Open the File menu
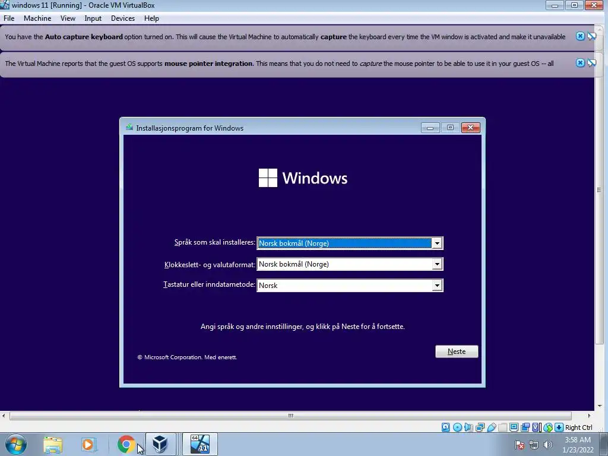Image resolution: width=608 pixels, height=456 pixels. [9, 18]
